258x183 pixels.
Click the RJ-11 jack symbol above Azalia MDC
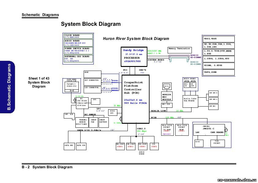[x=167, y=86]
